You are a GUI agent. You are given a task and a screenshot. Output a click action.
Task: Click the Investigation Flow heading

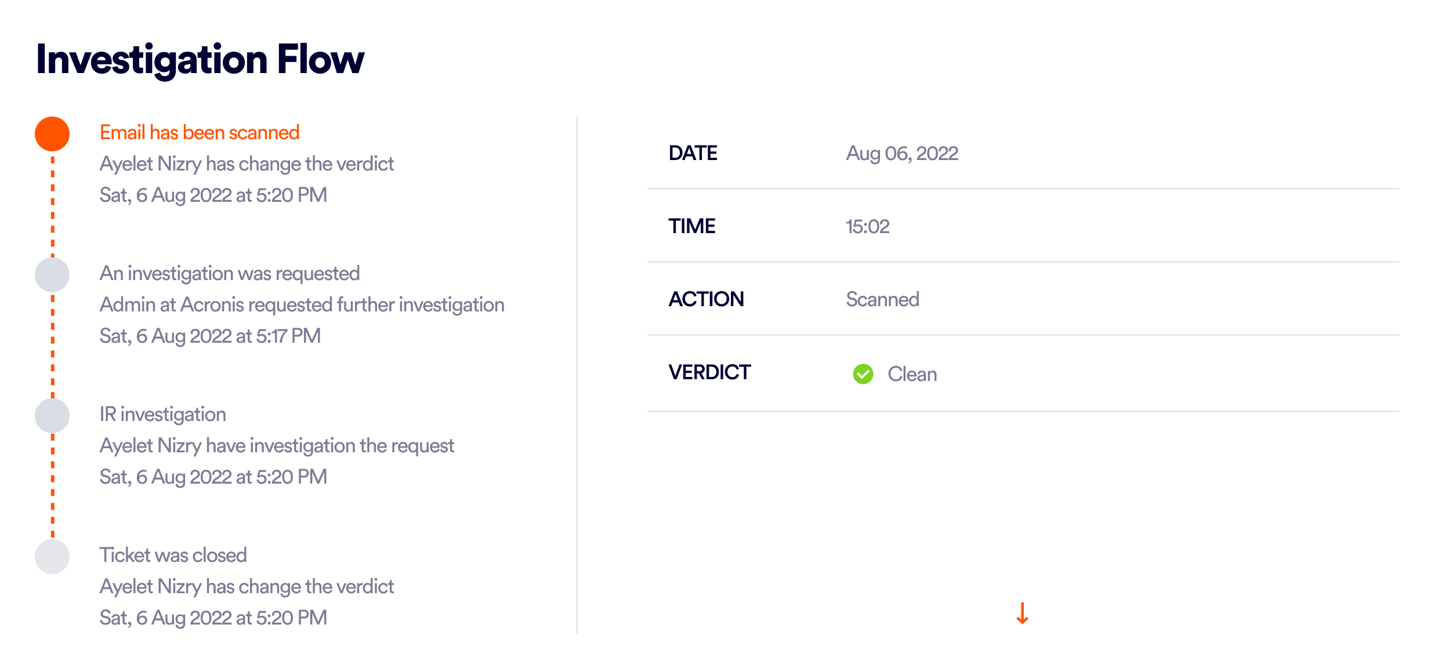click(x=200, y=60)
